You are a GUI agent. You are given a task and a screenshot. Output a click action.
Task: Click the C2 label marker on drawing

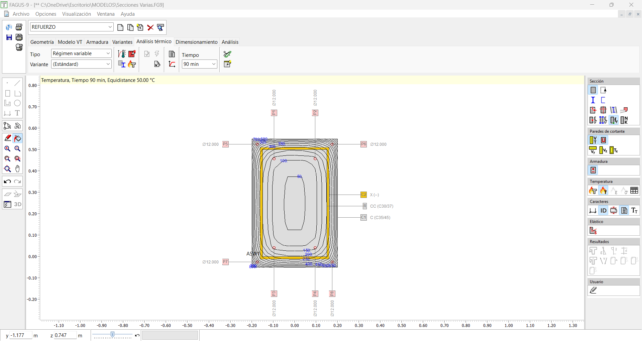coord(363,195)
